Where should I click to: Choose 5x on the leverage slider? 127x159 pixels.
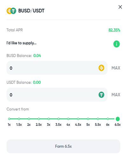[x=88, y=119]
